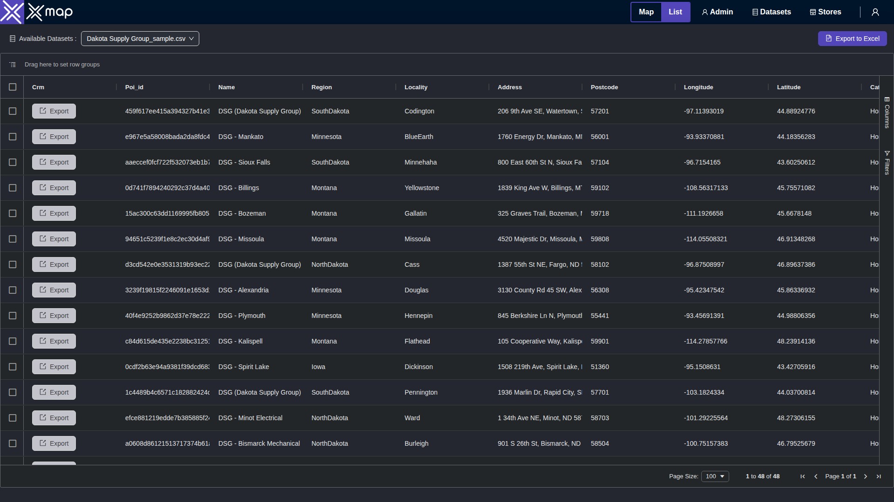Screen dimensions: 894x502
Task: Click the Available Datasets label
Action: point(47,39)
